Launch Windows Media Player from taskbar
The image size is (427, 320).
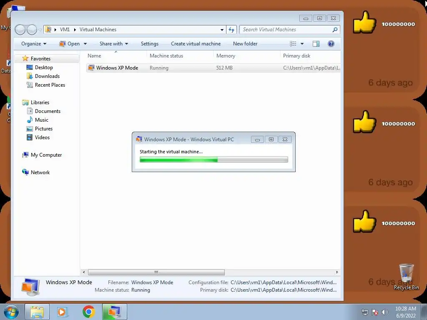tap(62, 312)
